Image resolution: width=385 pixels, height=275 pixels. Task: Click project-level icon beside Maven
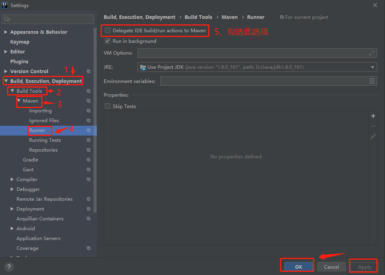[89, 101]
